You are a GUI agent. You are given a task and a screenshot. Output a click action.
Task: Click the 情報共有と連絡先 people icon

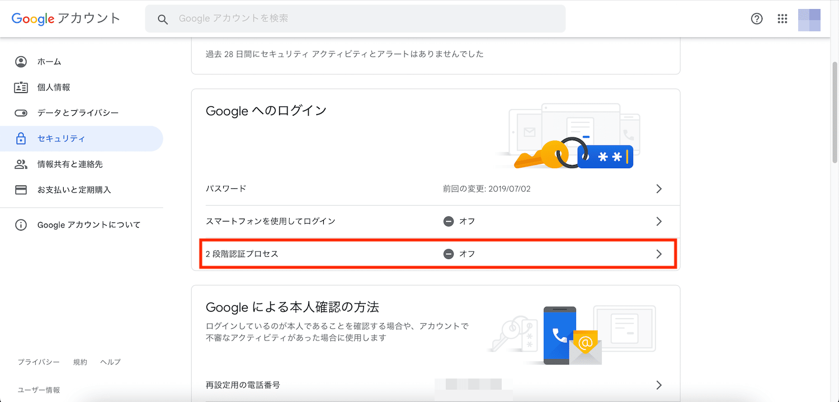click(21, 164)
